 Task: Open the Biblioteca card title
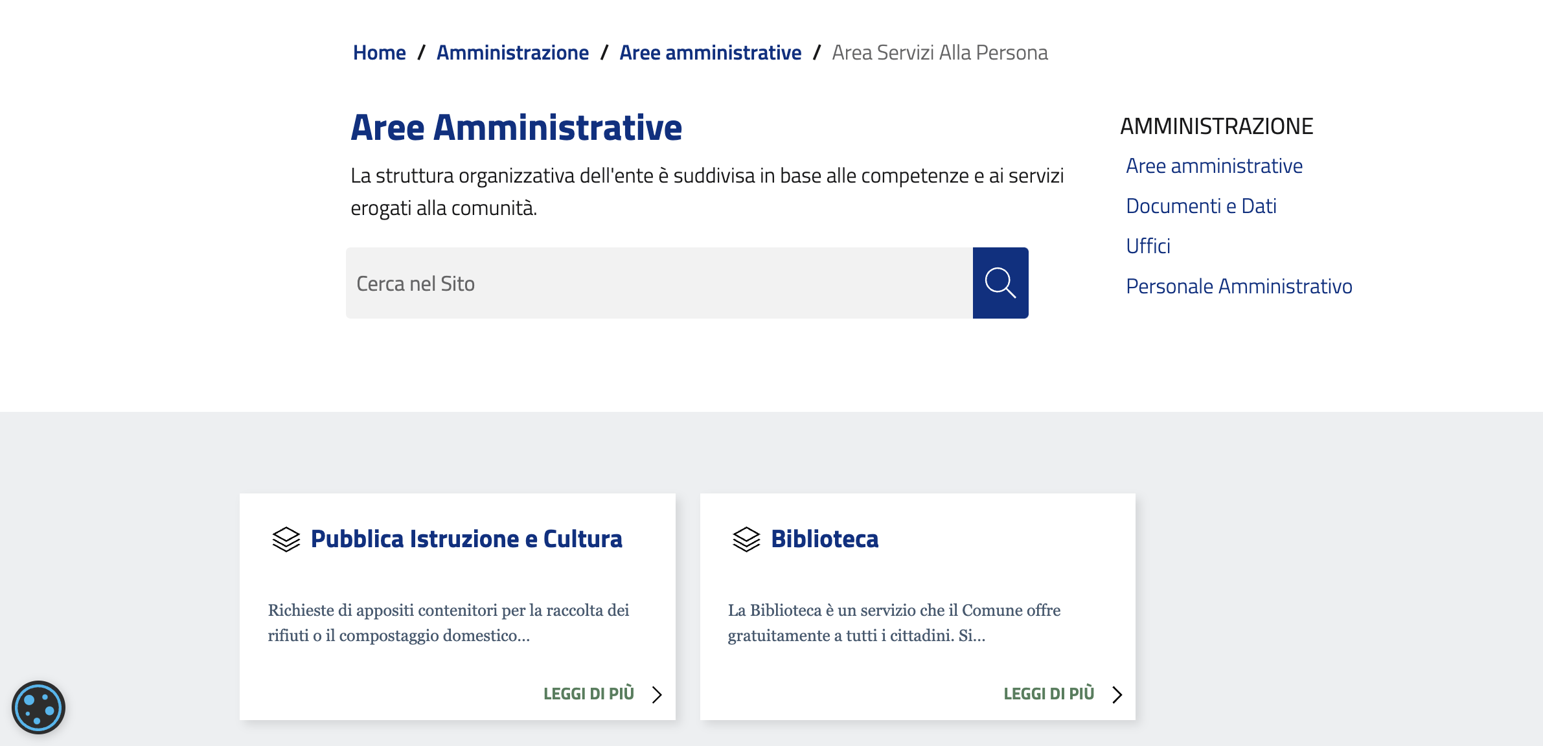[x=824, y=539]
